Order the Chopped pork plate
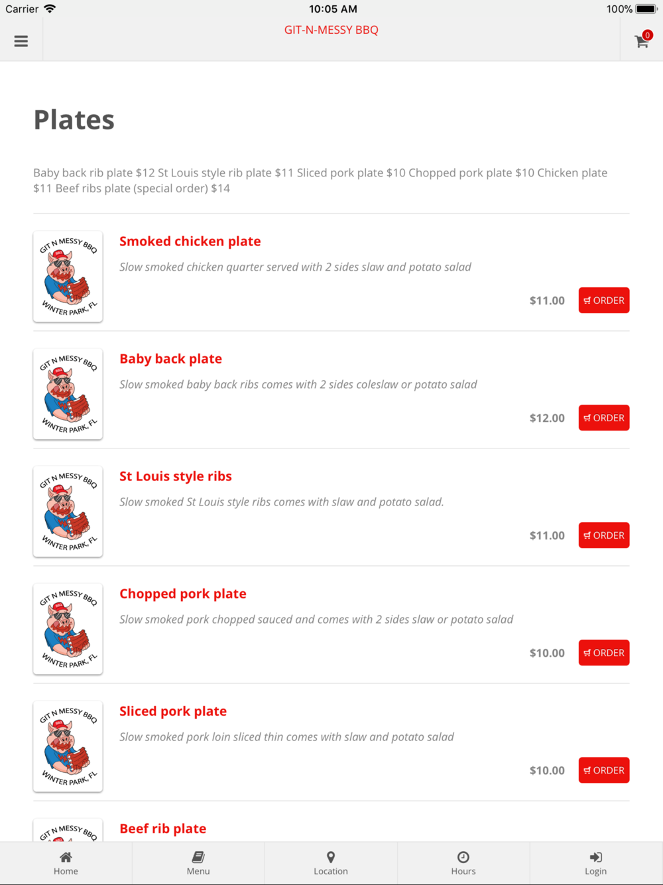The image size is (663, 885). [x=604, y=653]
